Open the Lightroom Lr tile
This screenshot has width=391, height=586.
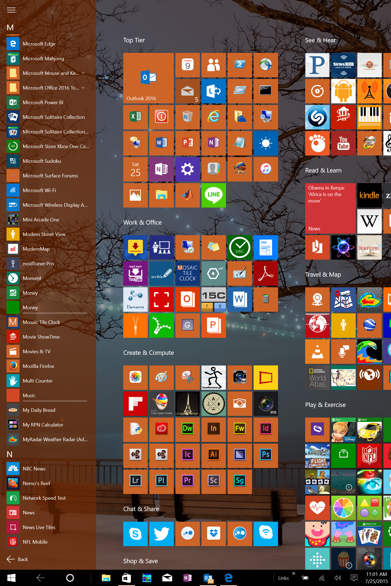135,482
